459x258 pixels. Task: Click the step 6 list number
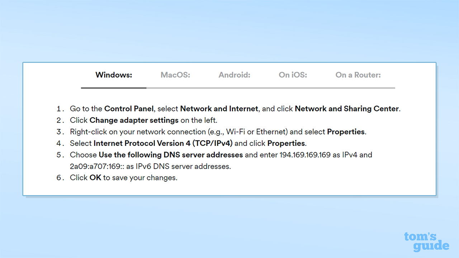click(x=61, y=178)
